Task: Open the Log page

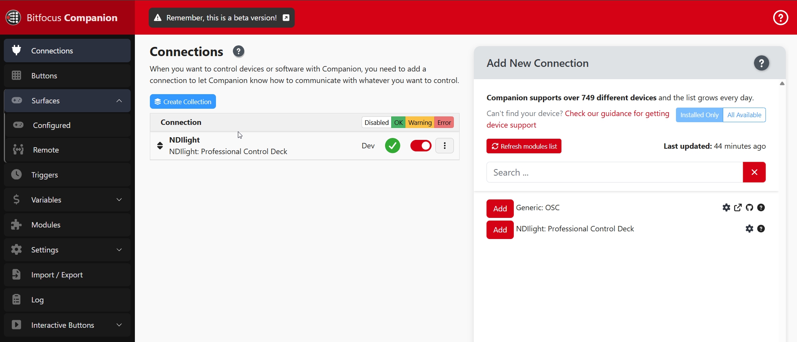Action: click(x=67, y=300)
